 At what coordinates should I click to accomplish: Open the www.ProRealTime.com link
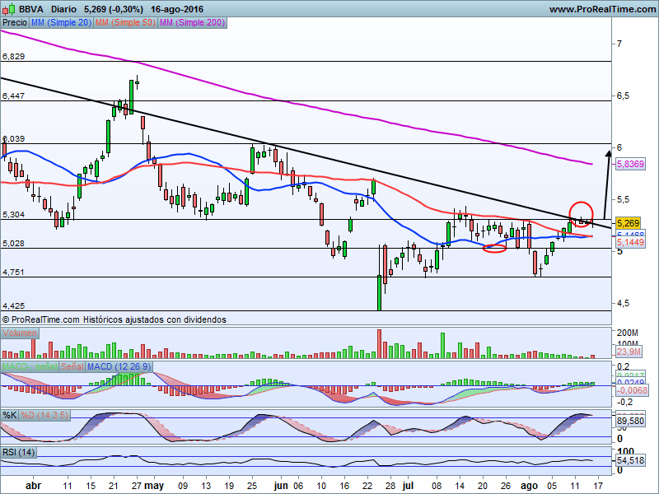pyautogui.click(x=602, y=9)
